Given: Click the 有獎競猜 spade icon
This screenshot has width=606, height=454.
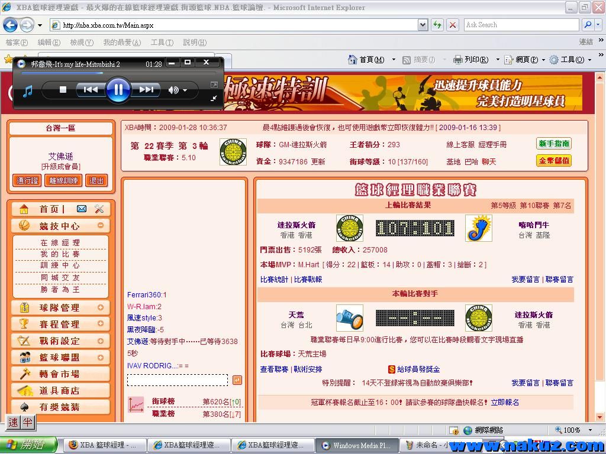Looking at the screenshot, I should click(x=24, y=407).
